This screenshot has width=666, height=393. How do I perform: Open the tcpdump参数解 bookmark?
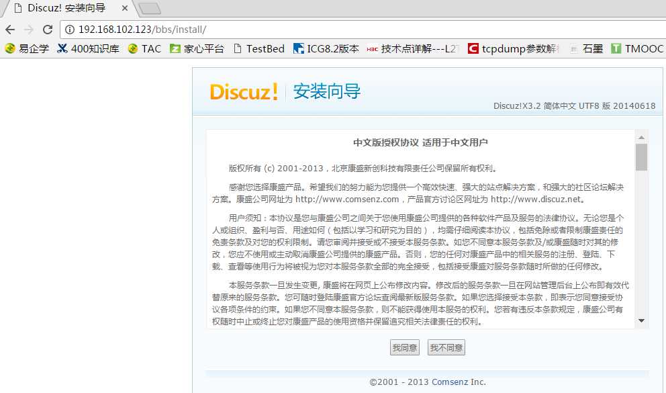click(514, 49)
